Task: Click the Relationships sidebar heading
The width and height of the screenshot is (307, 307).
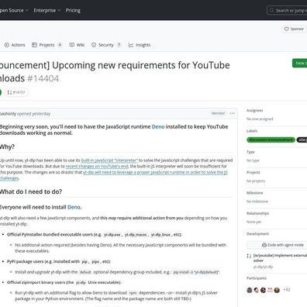Action: tap(257, 213)
